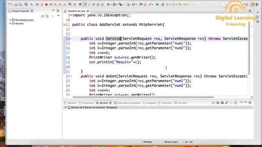Click the editor vertical scrollbar
Viewport: 262px width, 147px height.
(x=249, y=48)
